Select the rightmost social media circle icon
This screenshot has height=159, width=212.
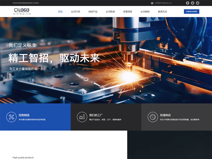tap(197, 3)
